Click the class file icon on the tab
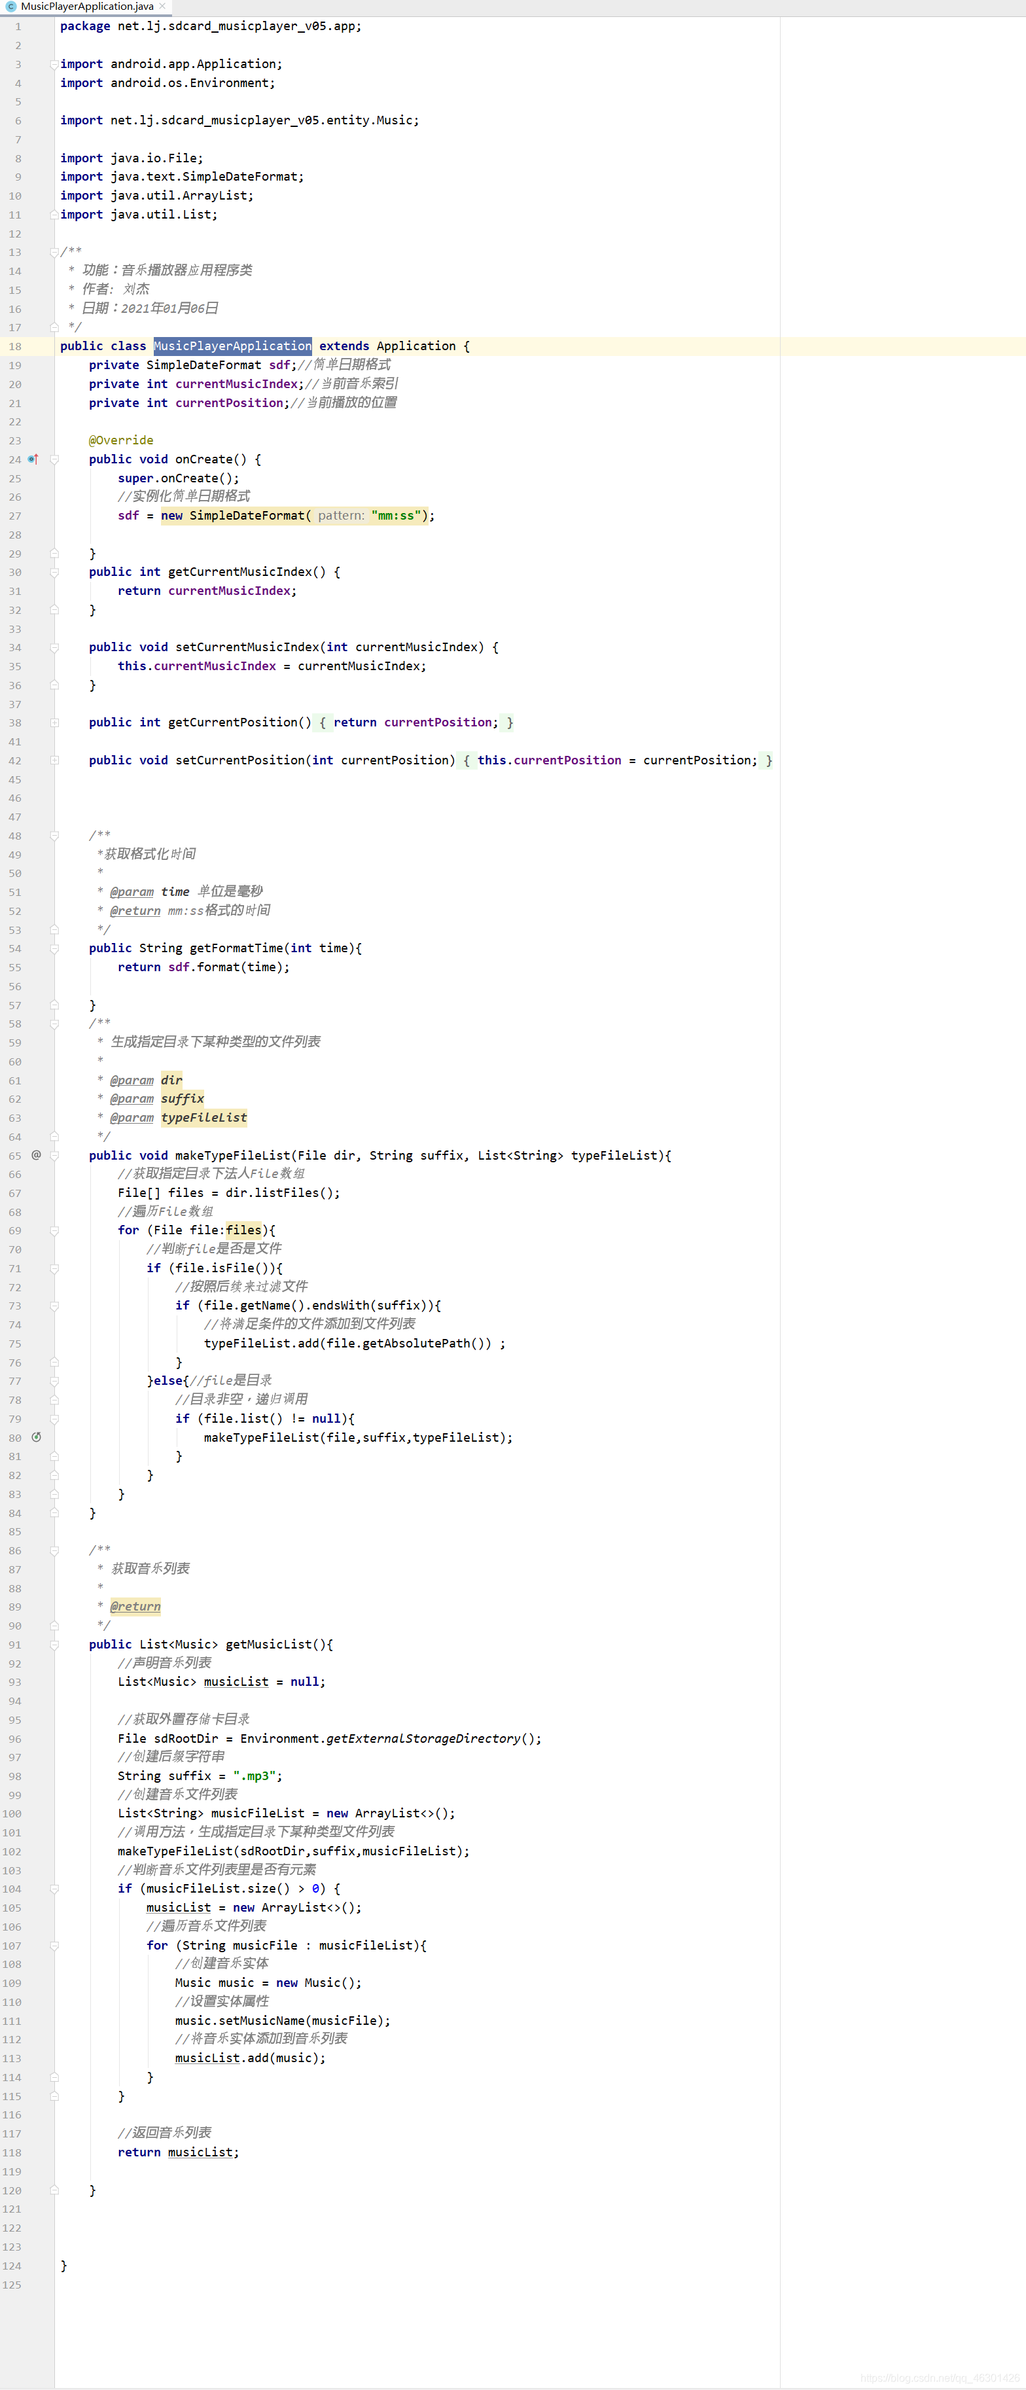 11,7
